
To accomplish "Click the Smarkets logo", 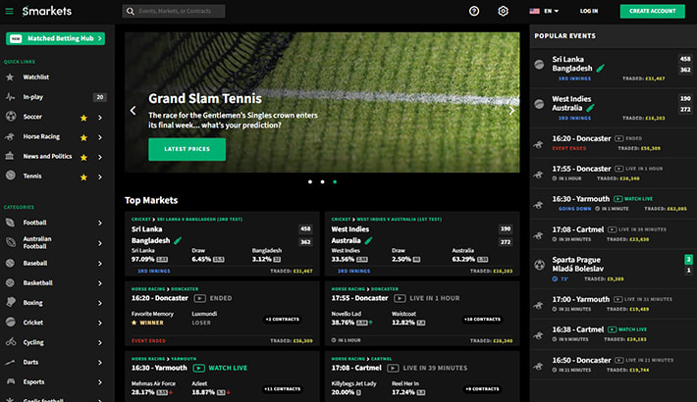I will pos(47,11).
